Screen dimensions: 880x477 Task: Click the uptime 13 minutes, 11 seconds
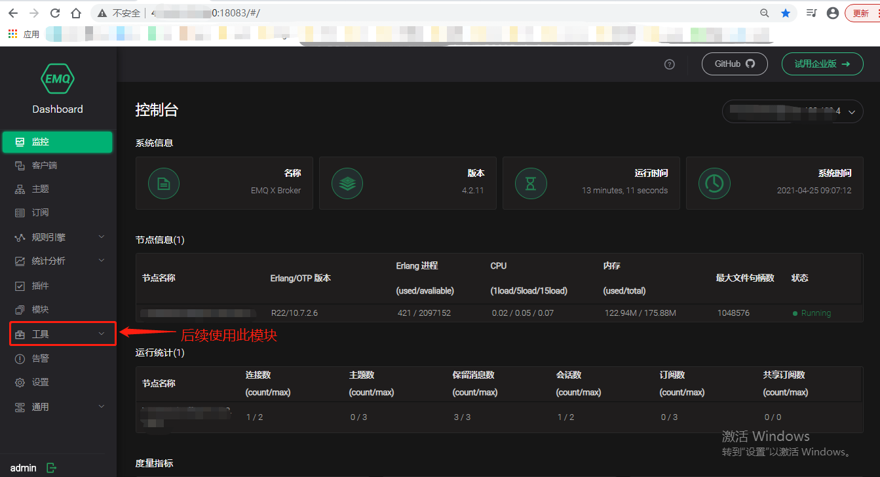point(625,191)
